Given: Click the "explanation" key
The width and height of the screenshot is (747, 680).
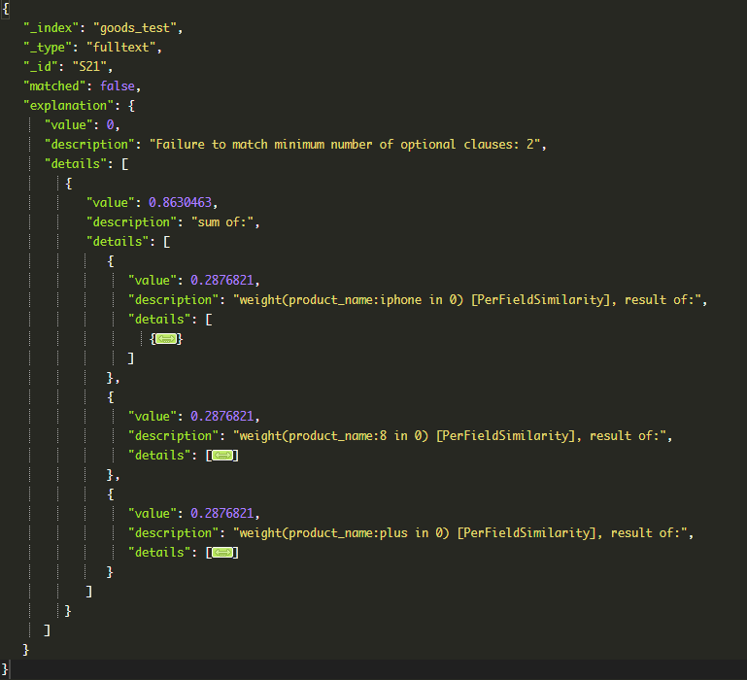Looking at the screenshot, I should pyautogui.click(x=69, y=106).
